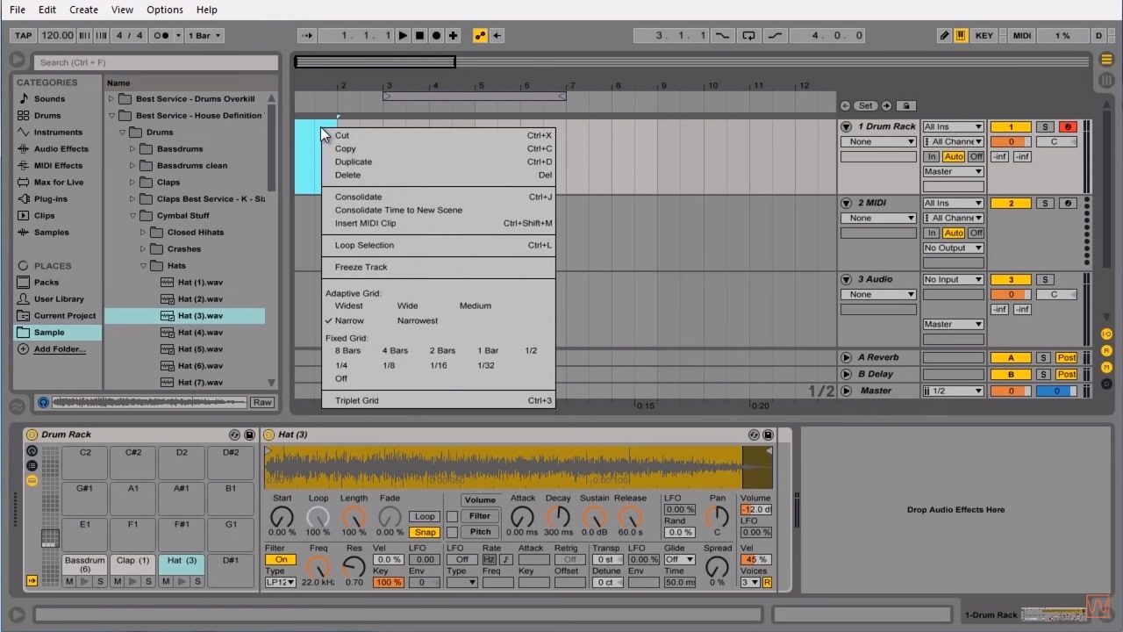Arm the 1 Drum Rack track for recording
The image size is (1123, 632).
point(1067,127)
